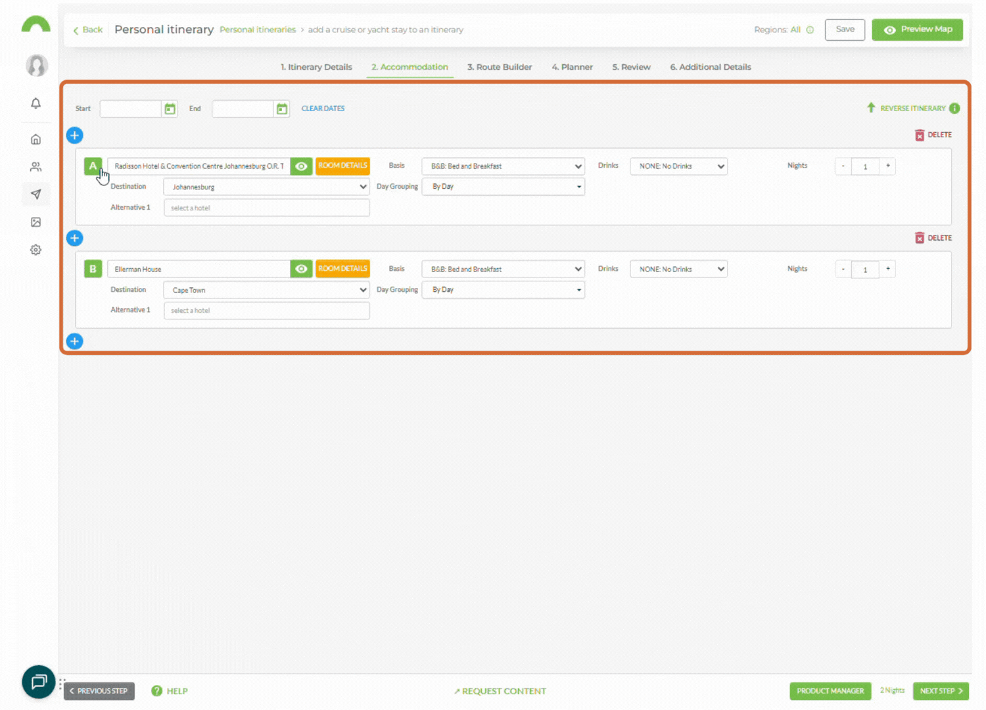The width and height of the screenshot is (986, 710).
Task: Click the Reverse Itinerary info icon
Action: coord(954,108)
